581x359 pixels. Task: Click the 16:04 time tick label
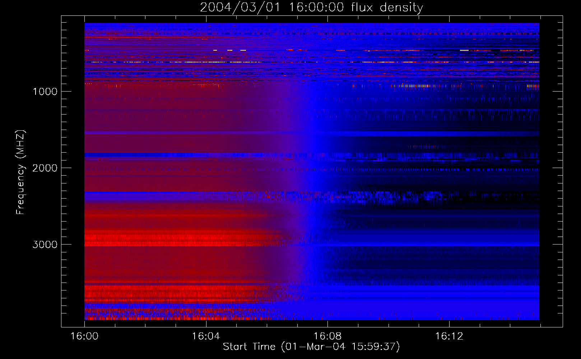pos(206,336)
